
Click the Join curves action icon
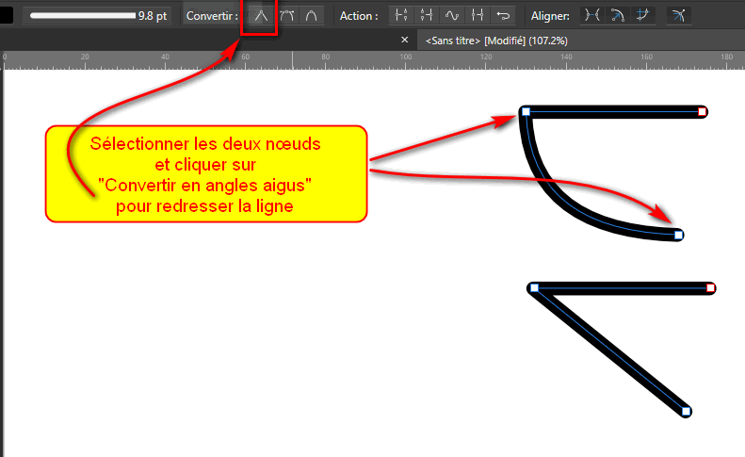(477, 16)
